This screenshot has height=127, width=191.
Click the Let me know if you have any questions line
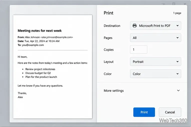pos(40,86)
